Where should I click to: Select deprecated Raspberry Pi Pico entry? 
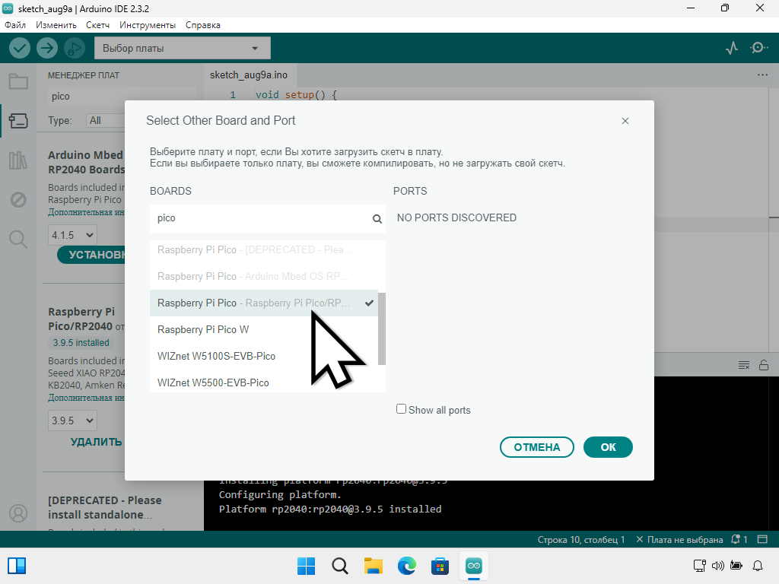click(264, 249)
